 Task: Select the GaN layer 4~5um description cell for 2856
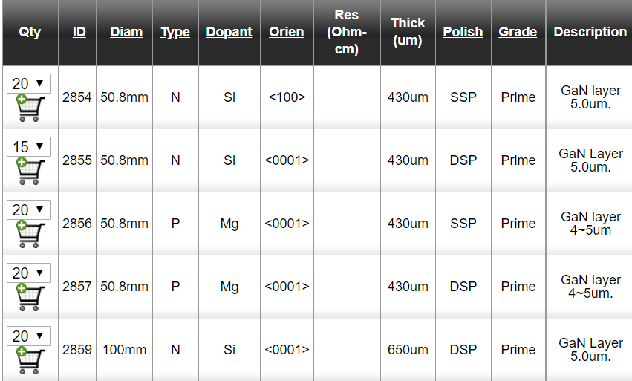tap(590, 223)
